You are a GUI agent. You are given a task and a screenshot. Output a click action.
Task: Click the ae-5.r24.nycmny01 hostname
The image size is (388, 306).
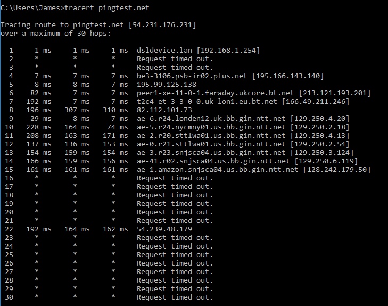tap(211, 127)
